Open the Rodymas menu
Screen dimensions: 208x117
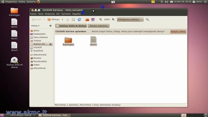pos(50,14)
